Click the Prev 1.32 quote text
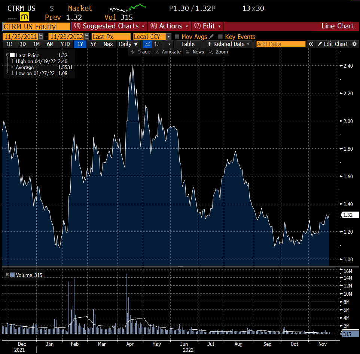 point(63,17)
